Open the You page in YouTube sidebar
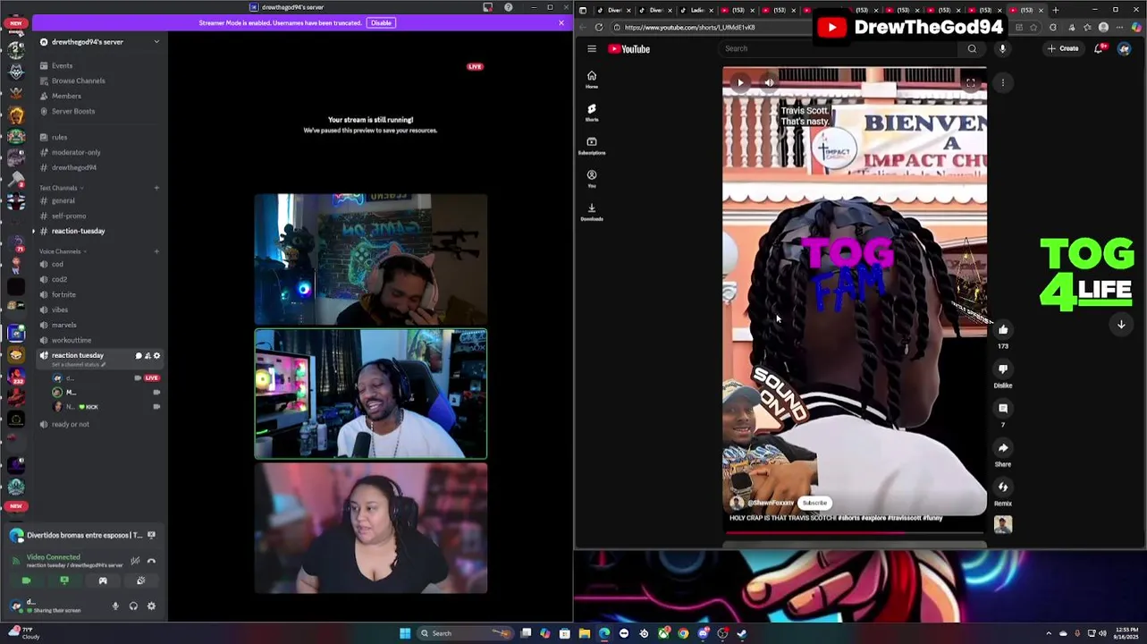 tap(591, 179)
